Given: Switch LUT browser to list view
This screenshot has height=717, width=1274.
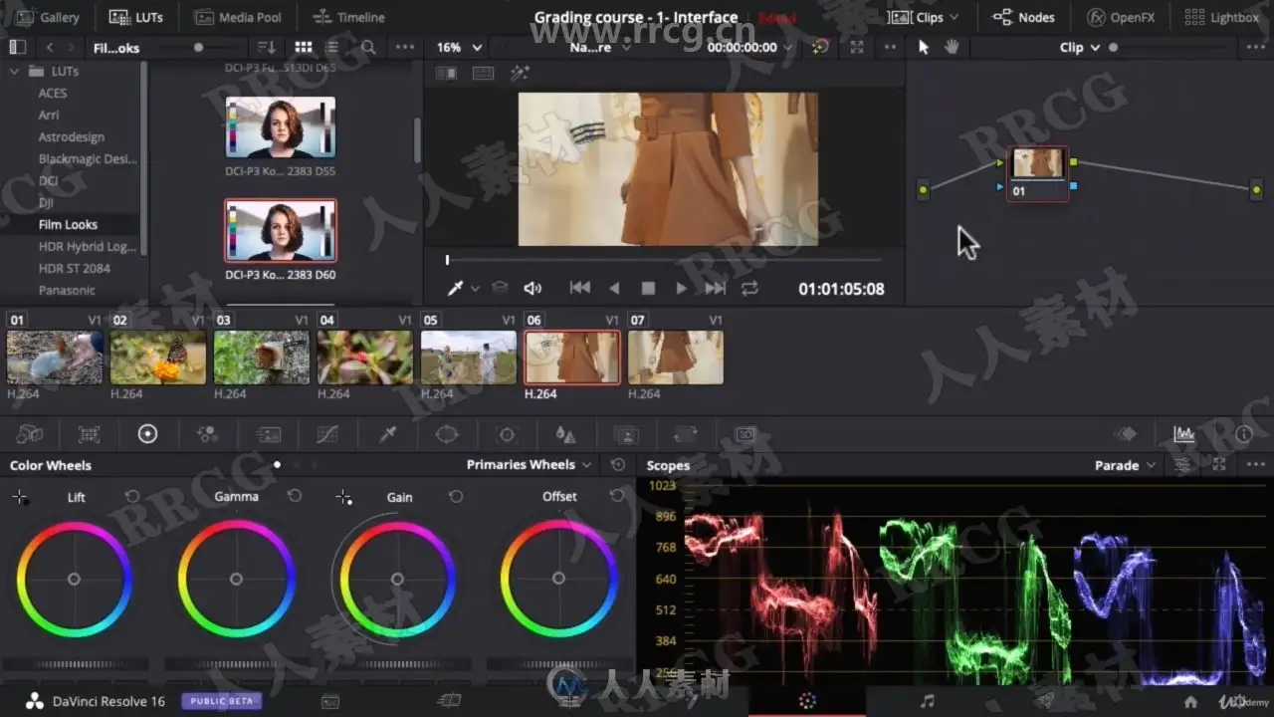Looking at the screenshot, I should [x=331, y=47].
